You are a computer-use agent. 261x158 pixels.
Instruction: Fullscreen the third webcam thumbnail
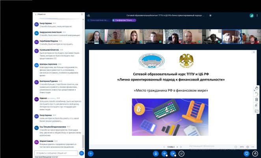click(x=141, y=31)
